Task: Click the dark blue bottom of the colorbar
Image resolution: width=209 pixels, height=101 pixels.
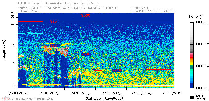Action: click(x=192, y=86)
